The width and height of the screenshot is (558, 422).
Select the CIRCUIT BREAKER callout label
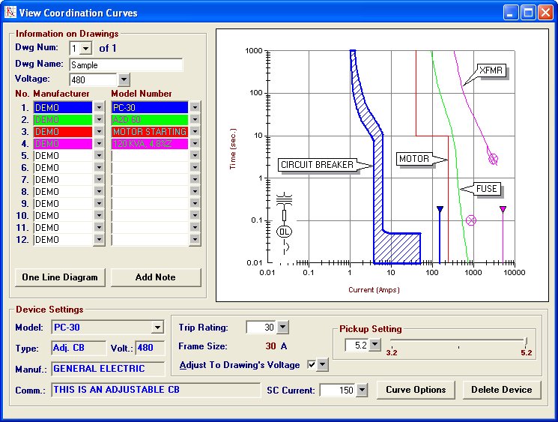pos(317,165)
